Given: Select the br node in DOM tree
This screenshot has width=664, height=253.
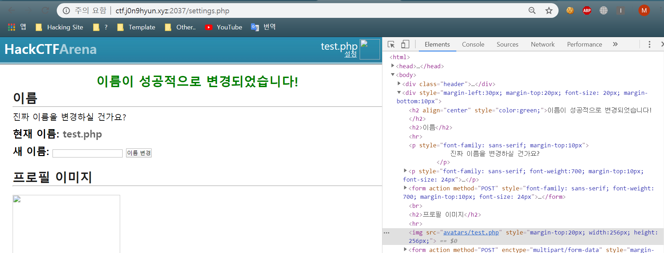Looking at the screenshot, I should click(x=416, y=206).
